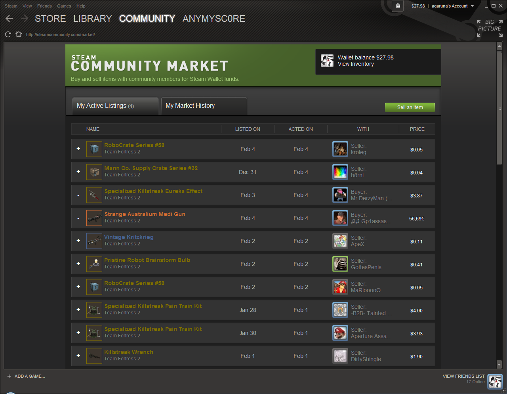
Task: Click the Strange Australium Medi Gun item icon
Action: coord(94,218)
